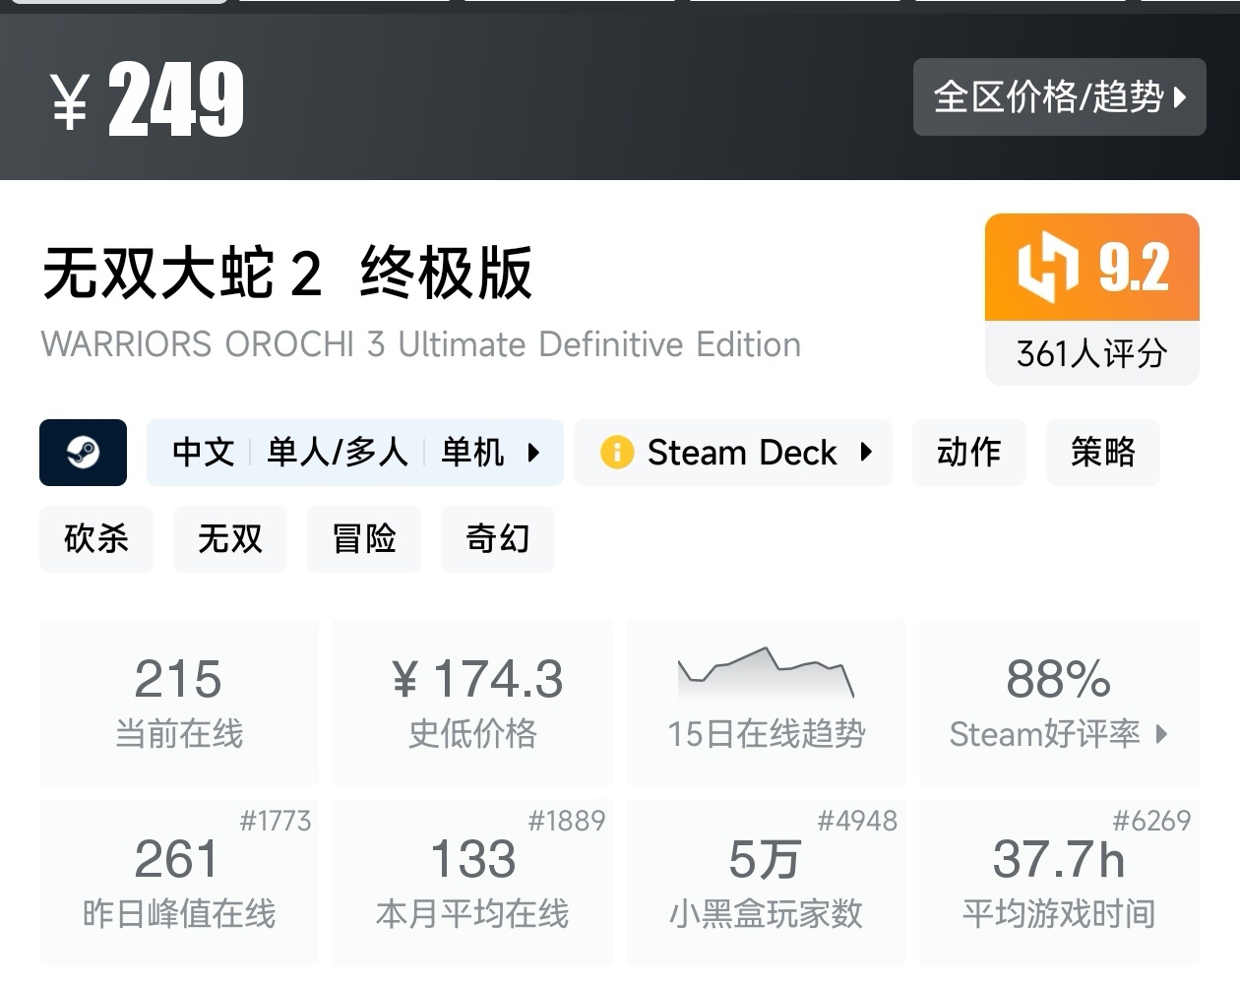Tap the WARRIORS OROCHI 3 Ultimate subtitle
The height and width of the screenshot is (984, 1240).
click(421, 344)
